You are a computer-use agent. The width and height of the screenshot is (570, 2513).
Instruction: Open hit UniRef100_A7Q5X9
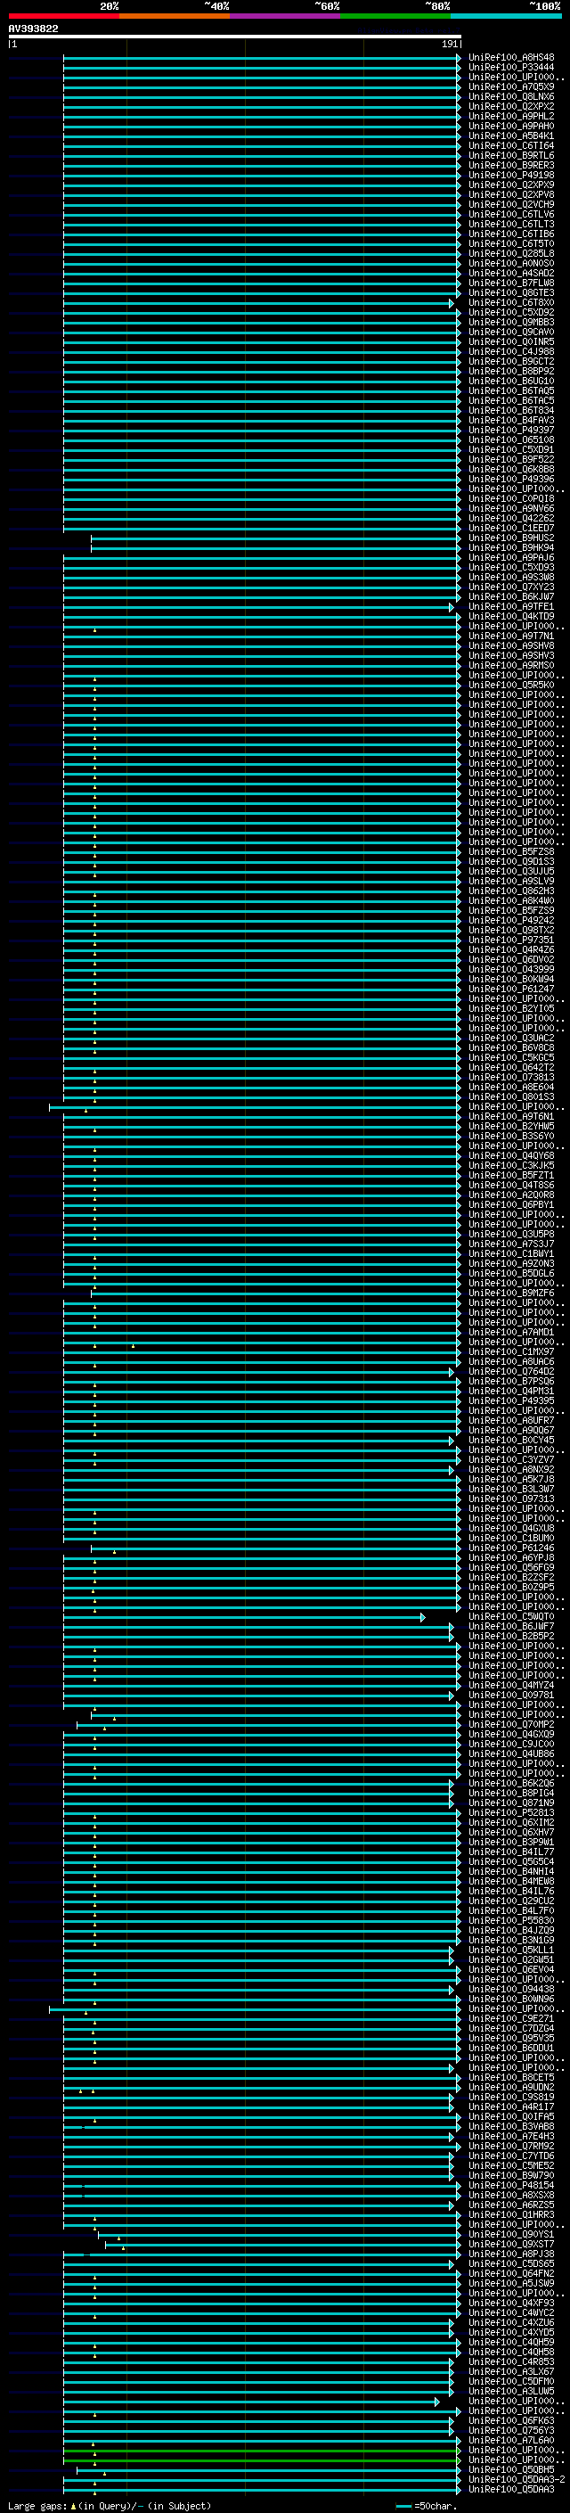coord(511,86)
